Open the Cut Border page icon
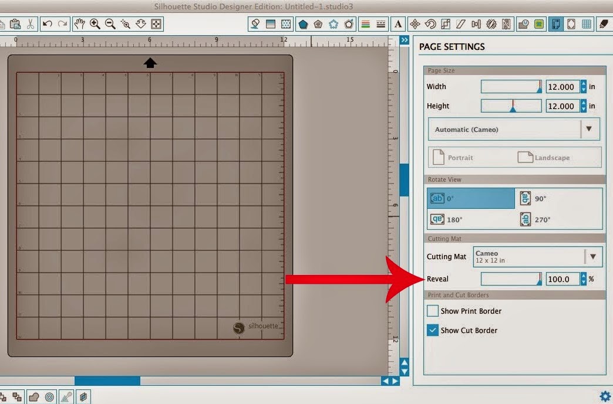The height and width of the screenshot is (404, 613). click(x=571, y=24)
